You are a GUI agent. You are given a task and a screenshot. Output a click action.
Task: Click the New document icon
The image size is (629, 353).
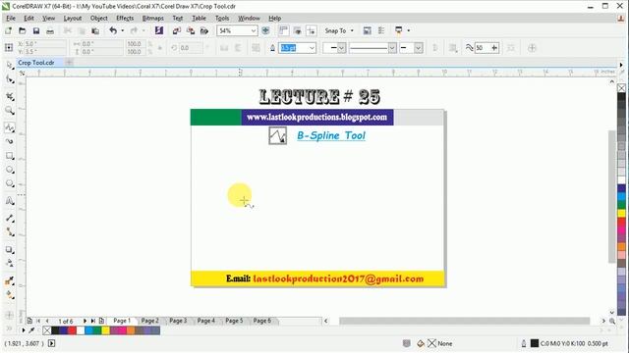(x=8, y=30)
